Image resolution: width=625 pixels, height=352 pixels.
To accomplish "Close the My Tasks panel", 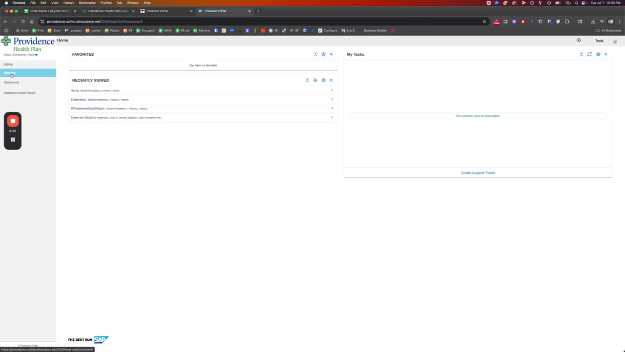I will tap(606, 54).
